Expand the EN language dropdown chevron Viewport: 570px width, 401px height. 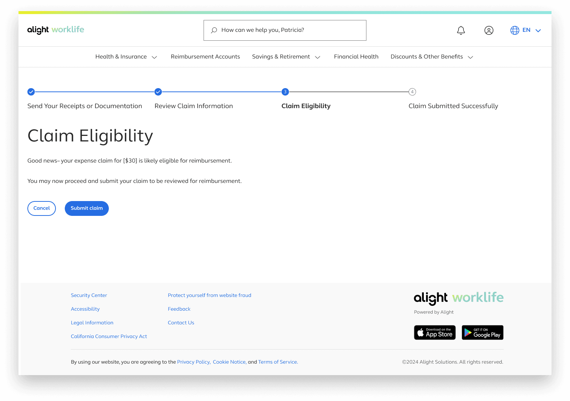(538, 31)
